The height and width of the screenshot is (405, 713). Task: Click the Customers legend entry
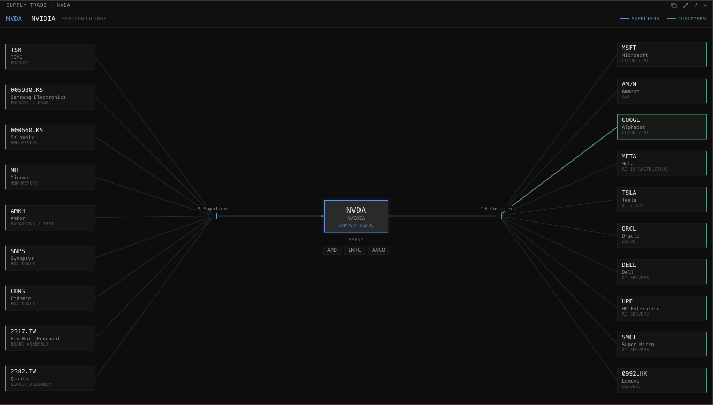(x=686, y=19)
